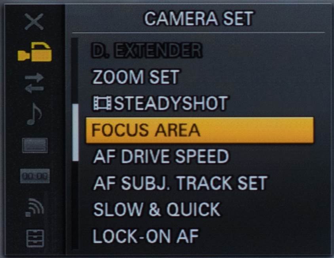Screen dimensions: 334x258
Task: Click the scrollbar track below the thumb
Action: point(75,205)
